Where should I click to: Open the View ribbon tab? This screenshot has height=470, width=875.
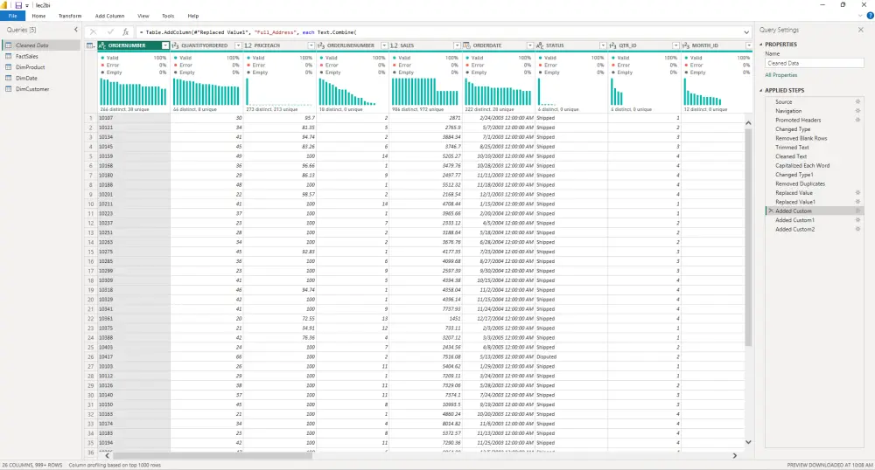143,16
